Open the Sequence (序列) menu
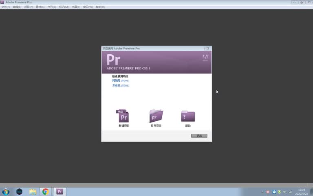Screen dimensions: 313x196 52,7
